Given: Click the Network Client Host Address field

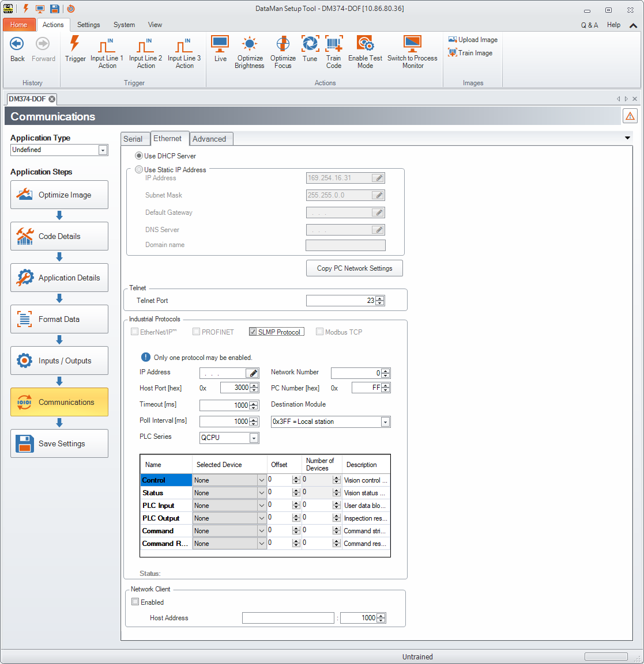Looking at the screenshot, I should click(x=288, y=618).
